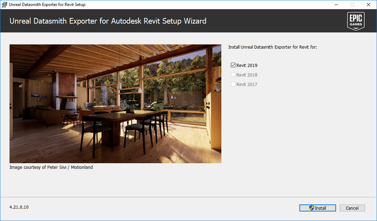Image resolution: width=377 pixels, height=221 pixels.
Task: Check the Revit 2018 checkbox
Action: 233,74
